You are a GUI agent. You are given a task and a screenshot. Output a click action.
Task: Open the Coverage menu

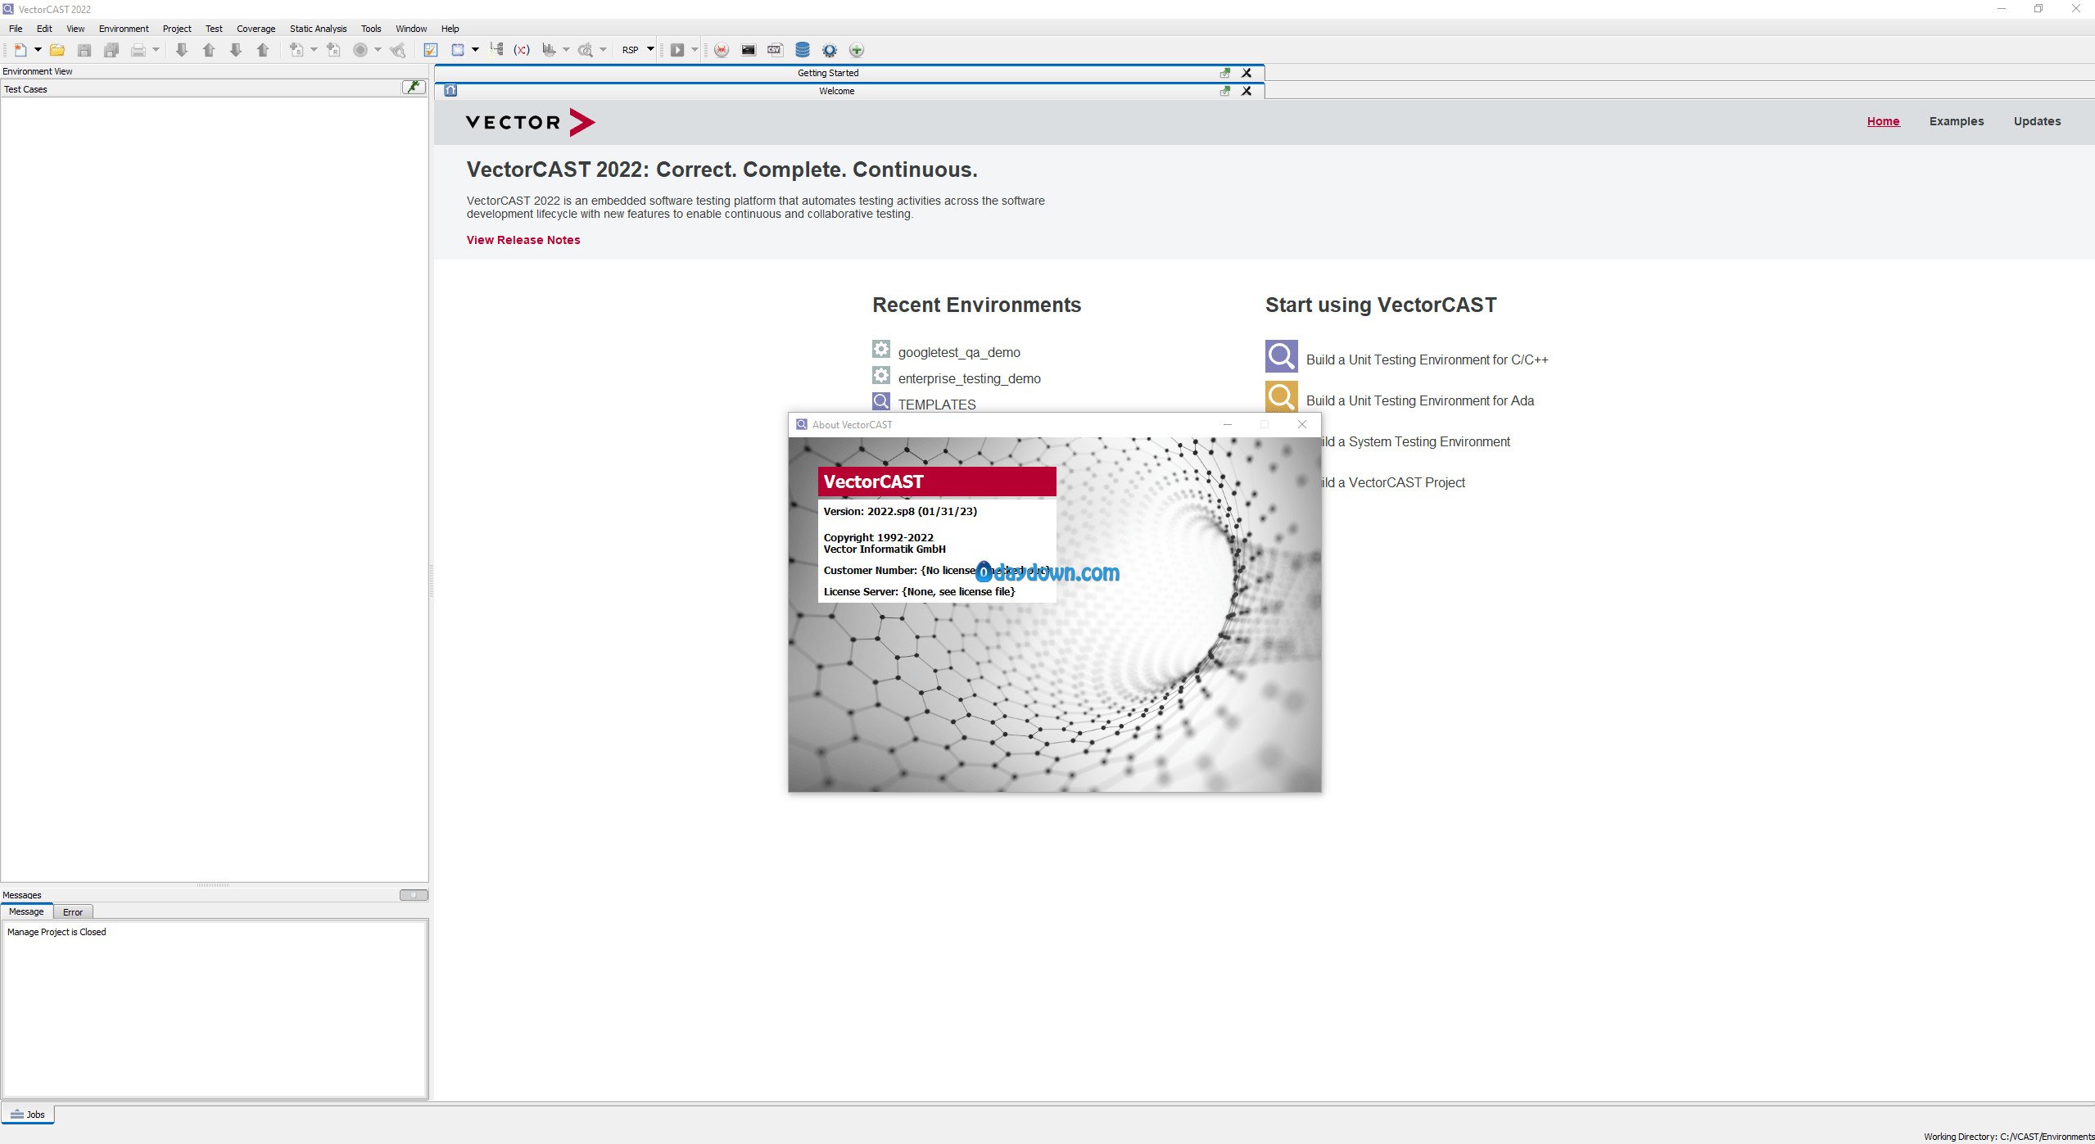coord(256,29)
